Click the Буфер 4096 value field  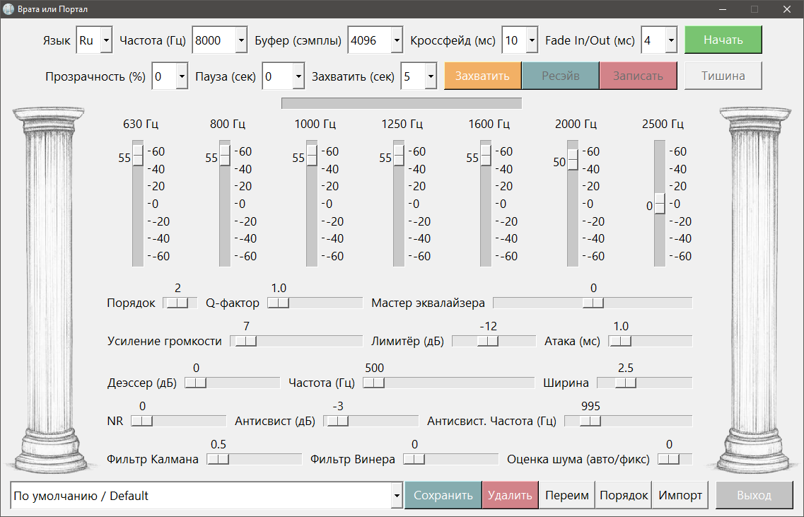[x=369, y=40]
